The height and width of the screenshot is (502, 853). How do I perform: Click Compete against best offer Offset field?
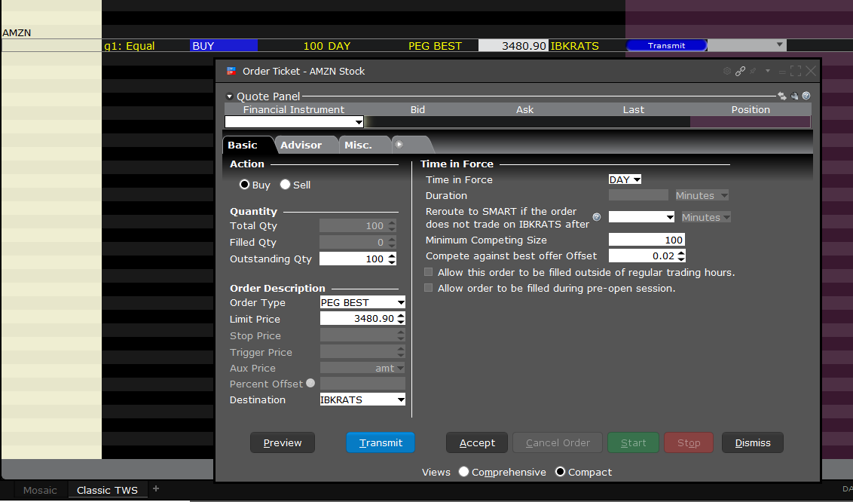(643, 256)
